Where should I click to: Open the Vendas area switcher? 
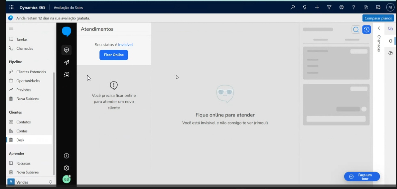(29, 182)
